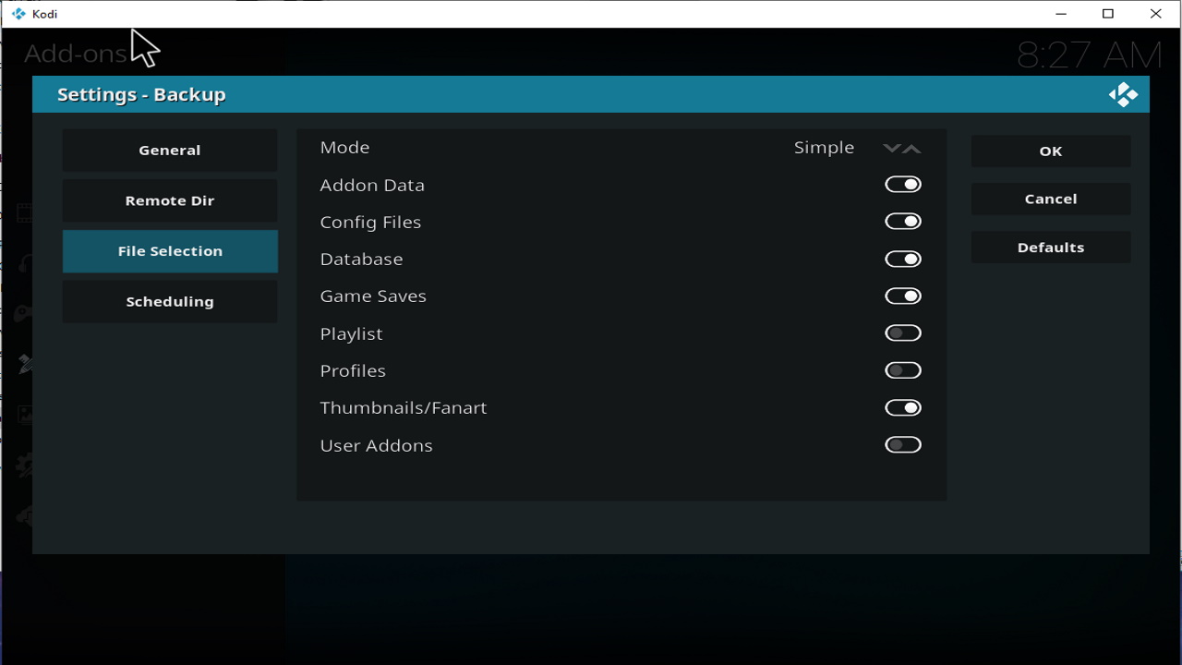The height and width of the screenshot is (665, 1182).
Task: Go to the Scheduling tab
Action: click(x=170, y=302)
